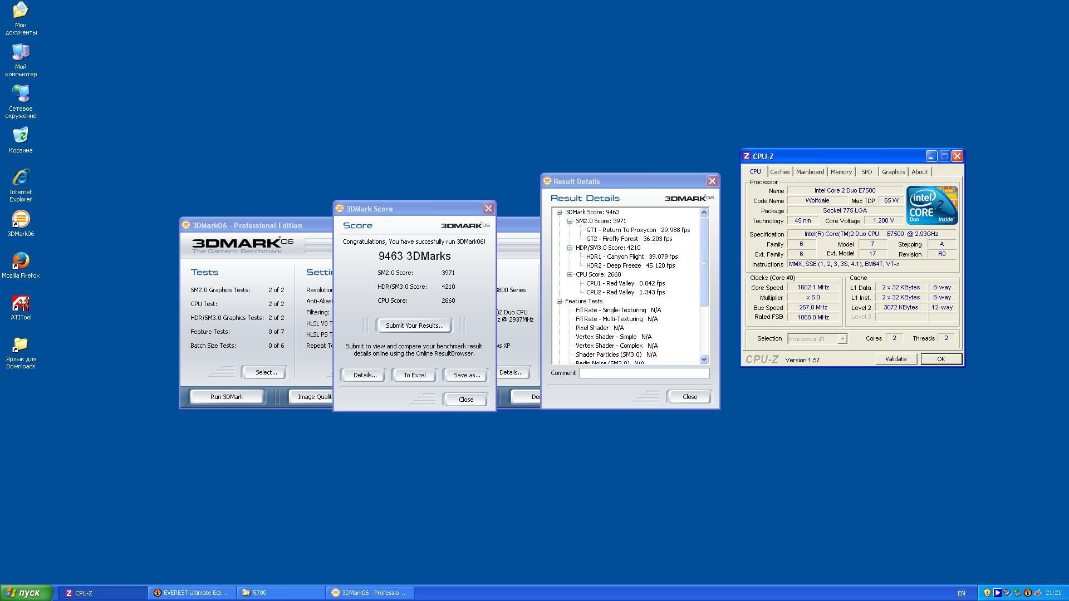Open the Downloads shortcut folder icon
The image size is (1069, 601).
click(21, 345)
